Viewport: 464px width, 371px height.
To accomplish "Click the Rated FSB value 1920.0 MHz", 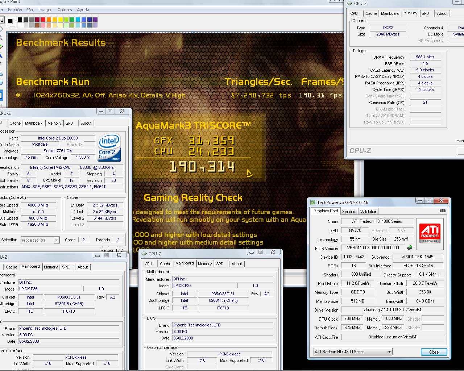I will 38,224.
